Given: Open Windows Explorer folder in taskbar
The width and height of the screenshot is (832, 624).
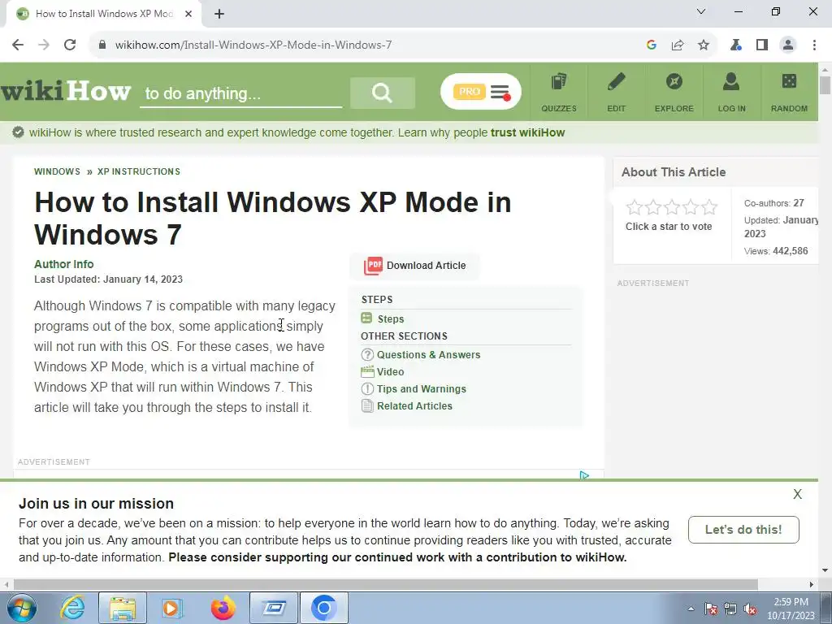Looking at the screenshot, I should click(x=123, y=608).
